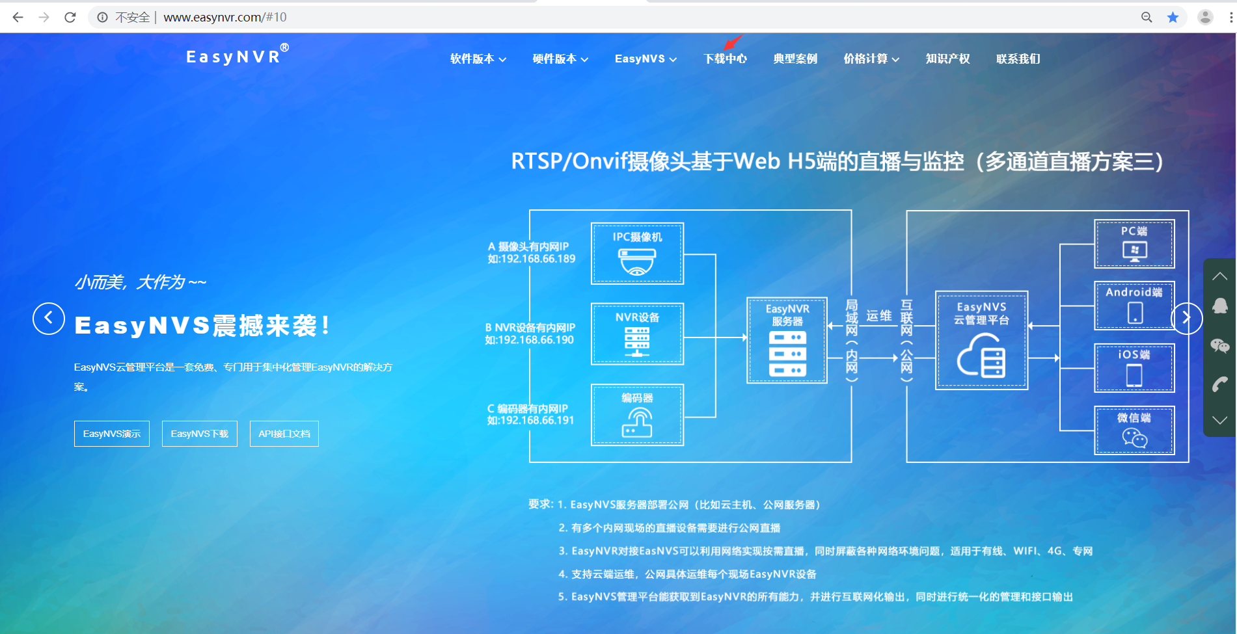Click the EasyNVS震撼来袭 headline

click(202, 326)
